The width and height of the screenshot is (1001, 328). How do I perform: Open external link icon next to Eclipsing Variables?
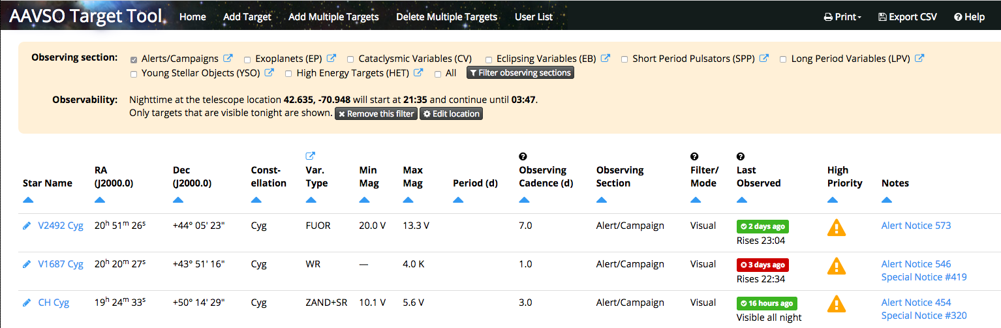tap(606, 59)
